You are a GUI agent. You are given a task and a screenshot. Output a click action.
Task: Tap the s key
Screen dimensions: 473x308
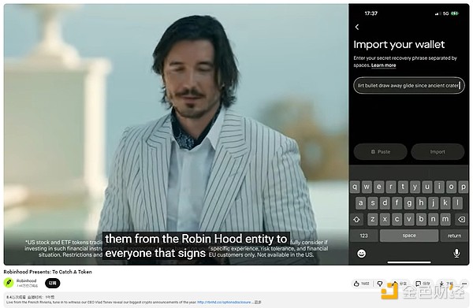[373, 203]
